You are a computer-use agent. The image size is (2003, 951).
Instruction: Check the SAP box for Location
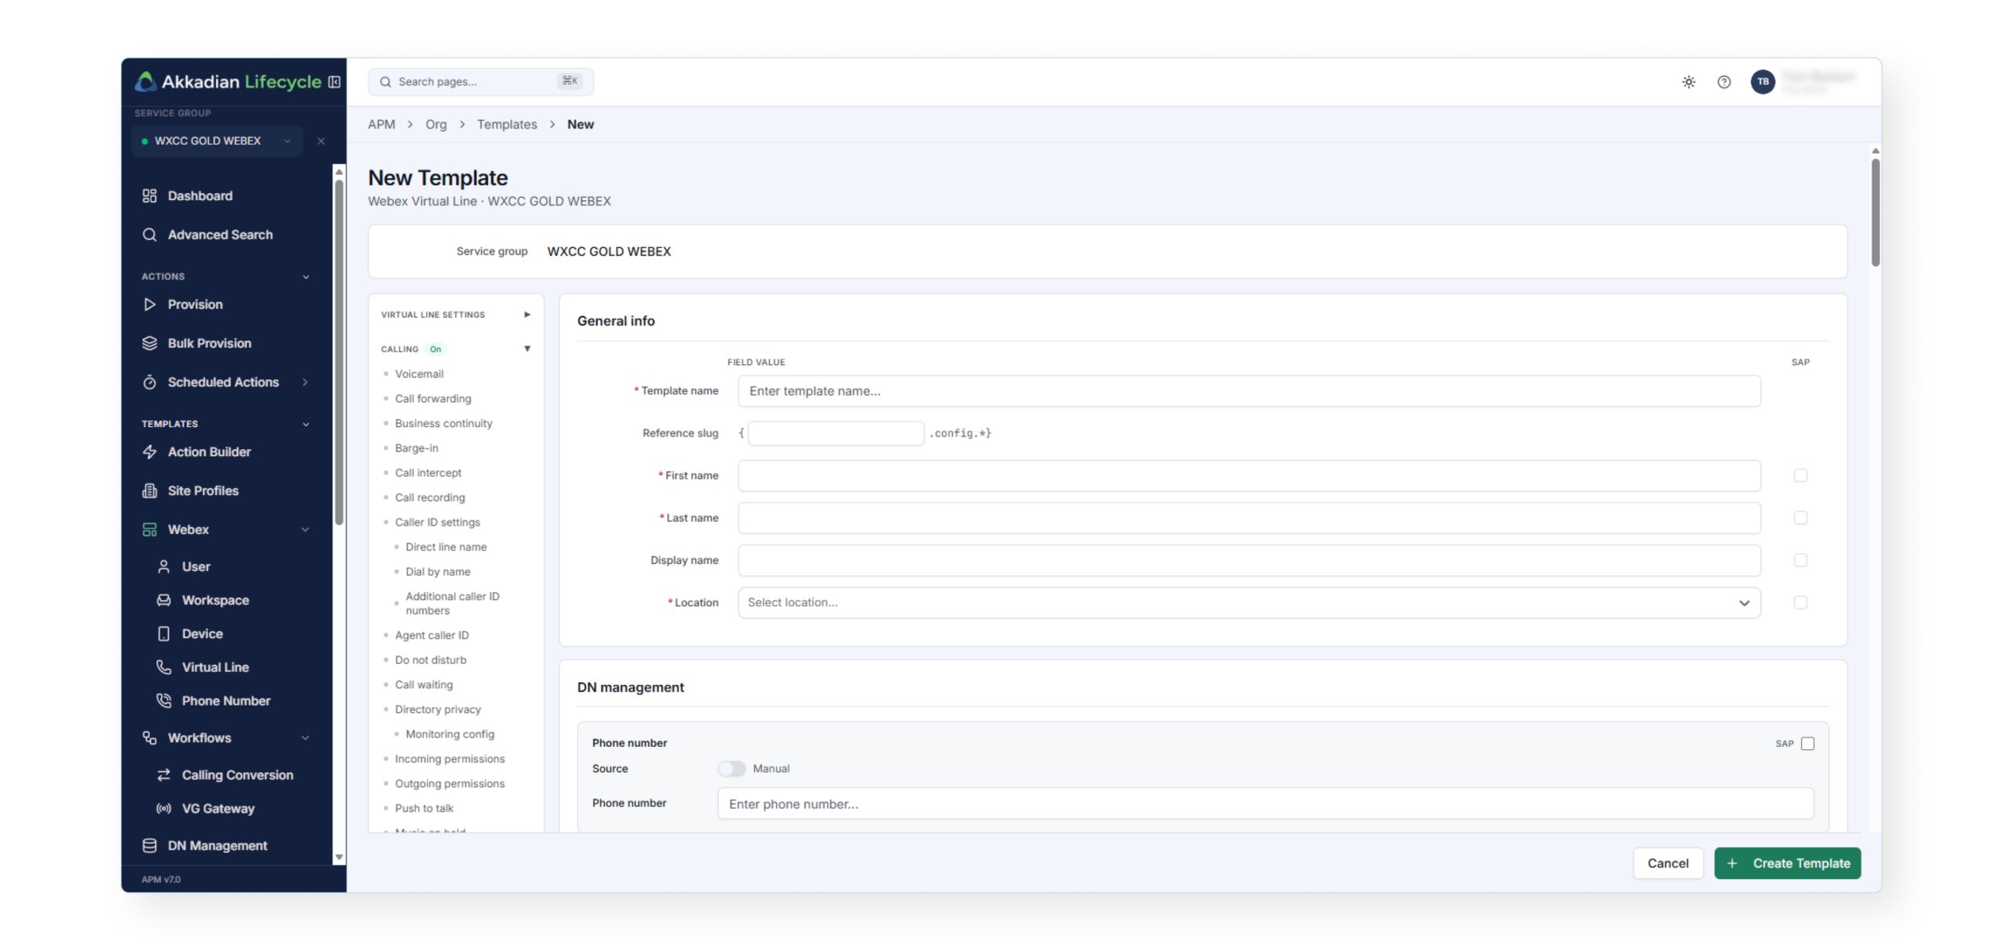point(1800,602)
